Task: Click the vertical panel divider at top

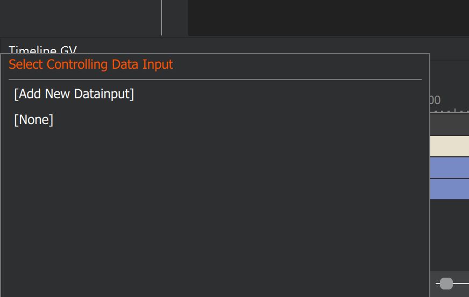Action: pyautogui.click(x=161, y=17)
